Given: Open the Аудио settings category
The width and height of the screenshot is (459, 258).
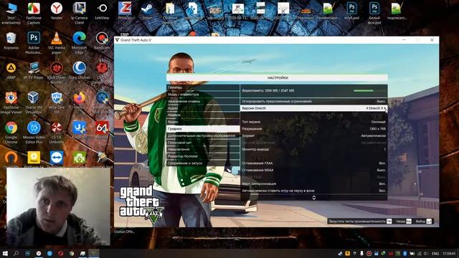Looking at the screenshot, I should (x=203, y=108).
